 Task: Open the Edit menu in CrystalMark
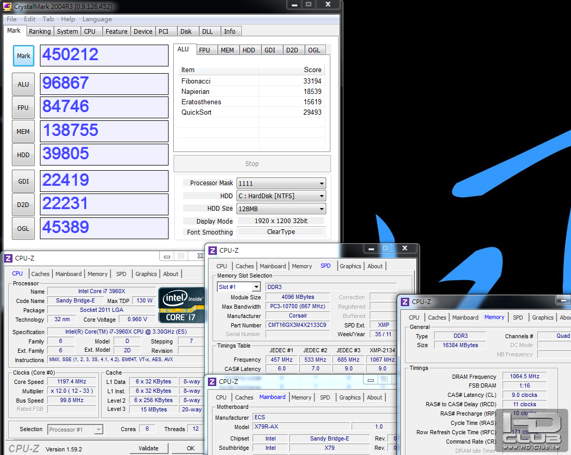pyautogui.click(x=30, y=19)
